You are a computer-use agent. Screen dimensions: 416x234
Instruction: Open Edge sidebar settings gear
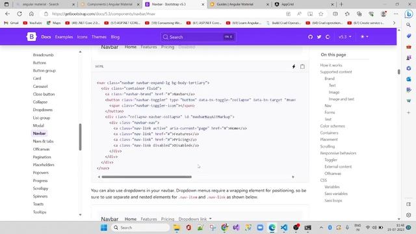point(409,215)
